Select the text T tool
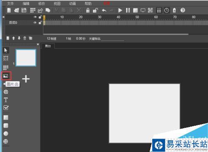 pyautogui.click(x=6, y=100)
